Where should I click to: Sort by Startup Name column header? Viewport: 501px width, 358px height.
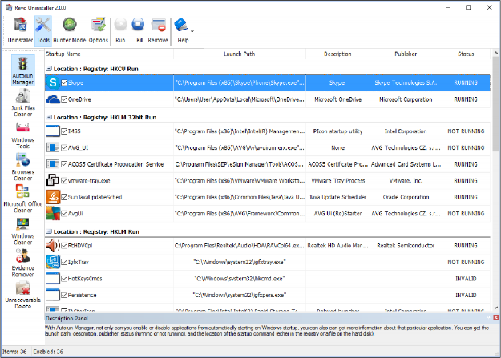pos(109,54)
